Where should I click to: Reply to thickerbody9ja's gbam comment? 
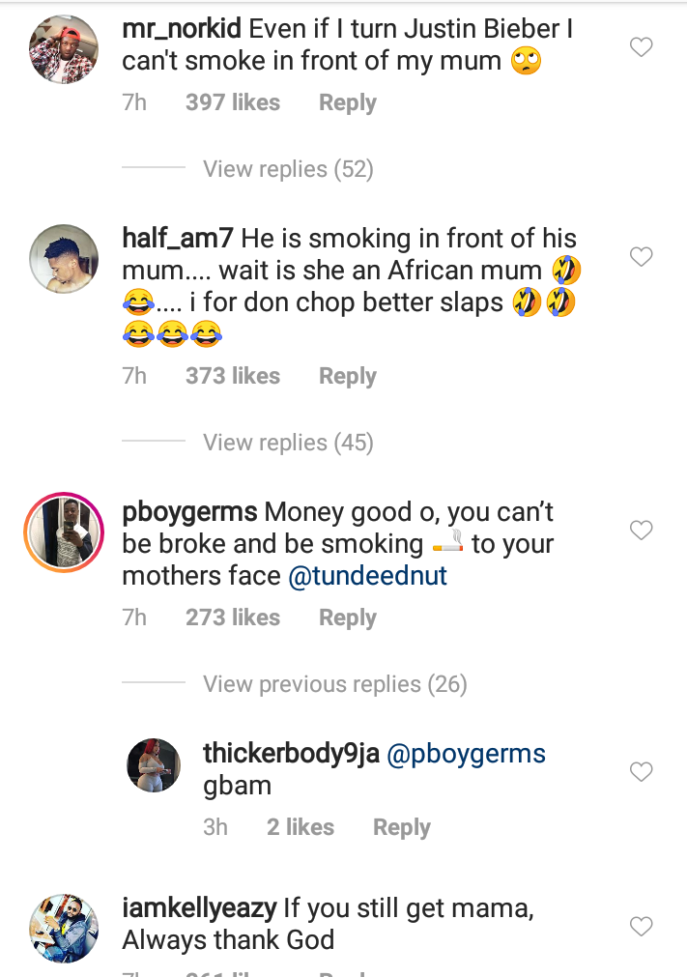point(401,828)
